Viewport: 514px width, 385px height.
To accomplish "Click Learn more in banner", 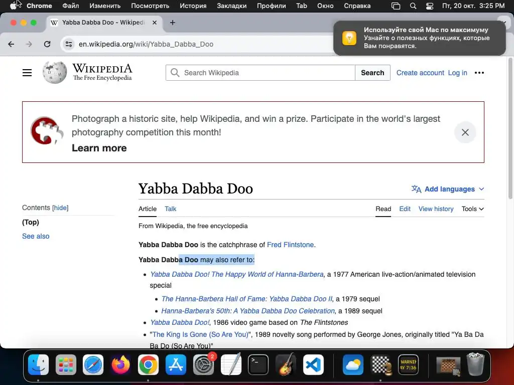I will point(99,148).
